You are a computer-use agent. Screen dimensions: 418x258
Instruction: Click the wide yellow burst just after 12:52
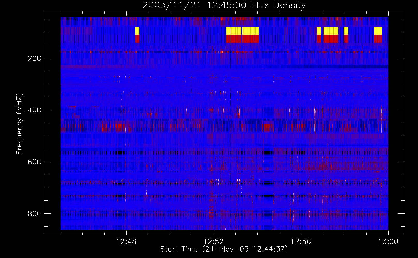click(x=242, y=31)
